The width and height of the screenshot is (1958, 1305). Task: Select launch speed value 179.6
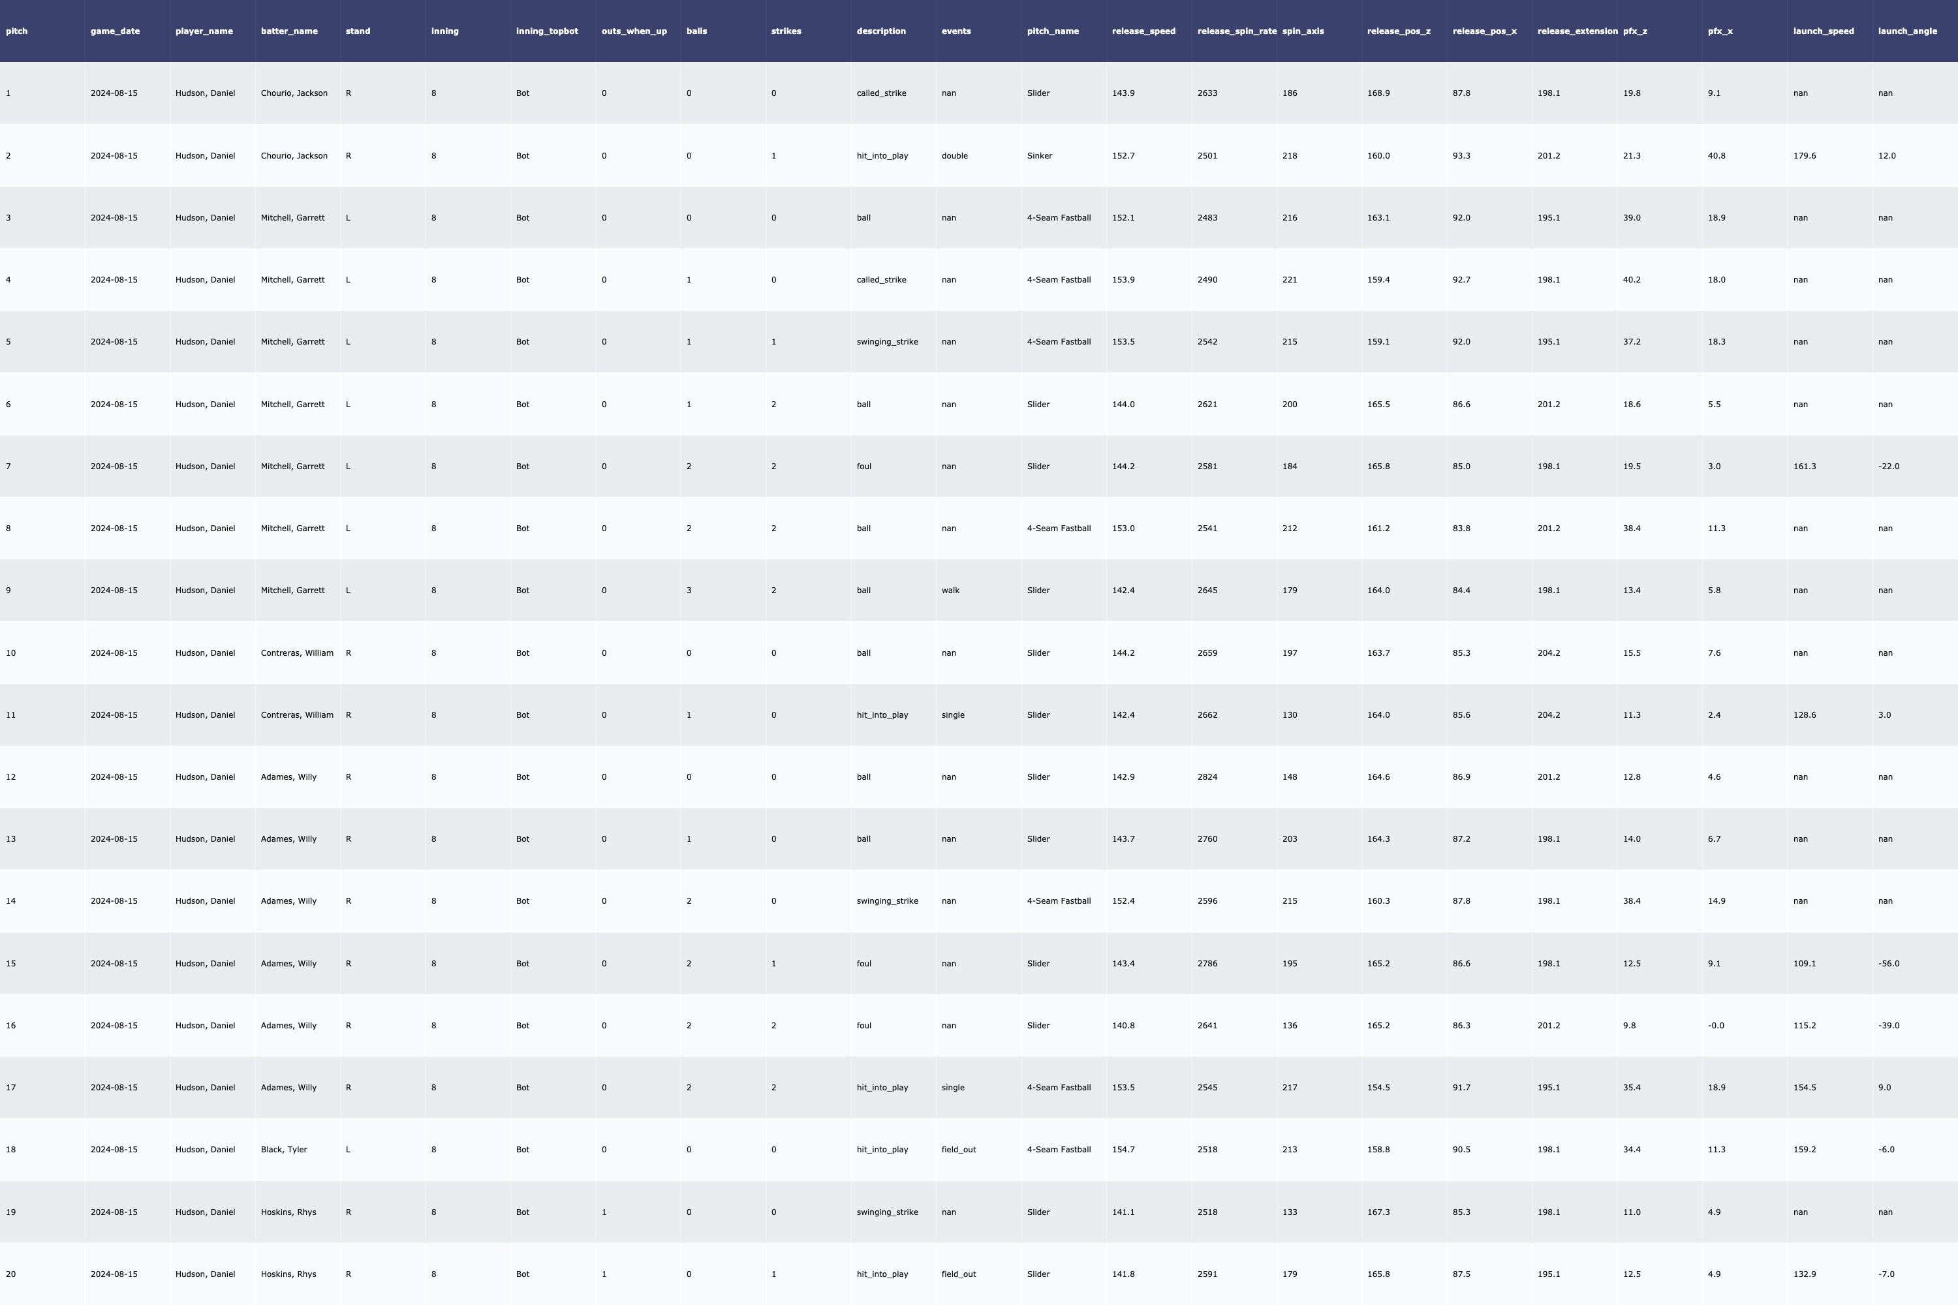[x=1804, y=156]
